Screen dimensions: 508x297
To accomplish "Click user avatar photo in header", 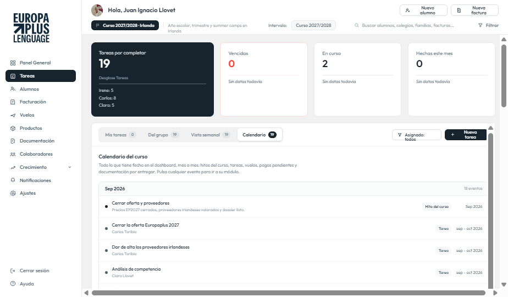I will coord(97,10).
